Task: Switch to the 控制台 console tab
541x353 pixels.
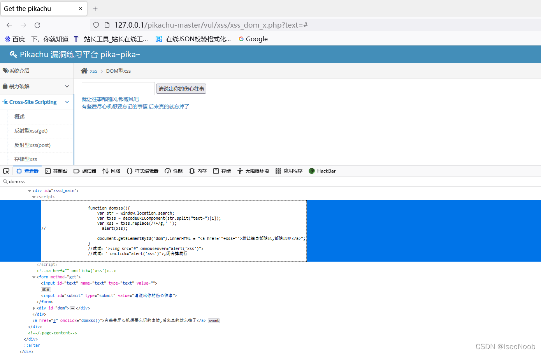Action: (x=56, y=171)
